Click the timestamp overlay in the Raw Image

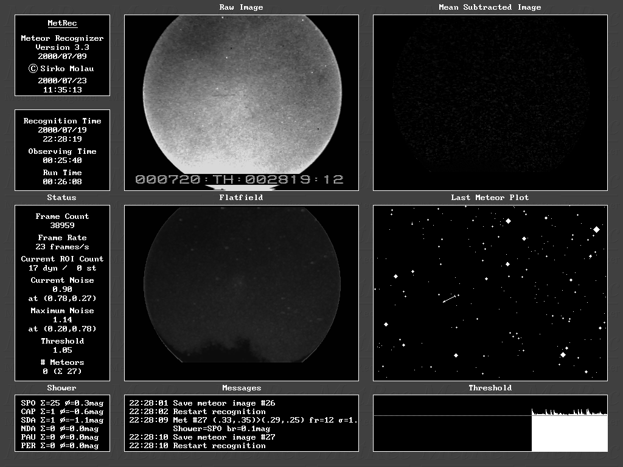(239, 179)
